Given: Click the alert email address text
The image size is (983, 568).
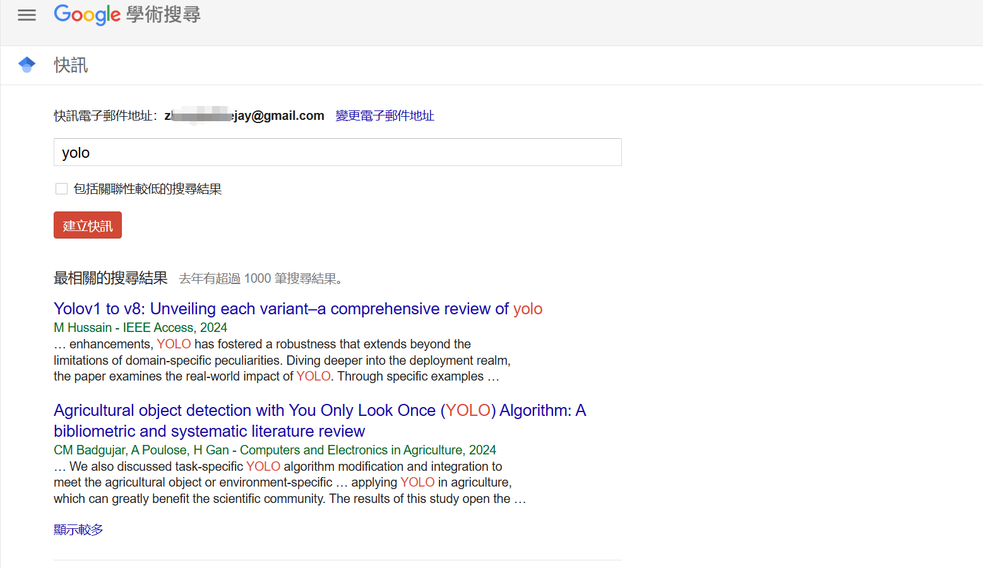Looking at the screenshot, I should click(244, 115).
